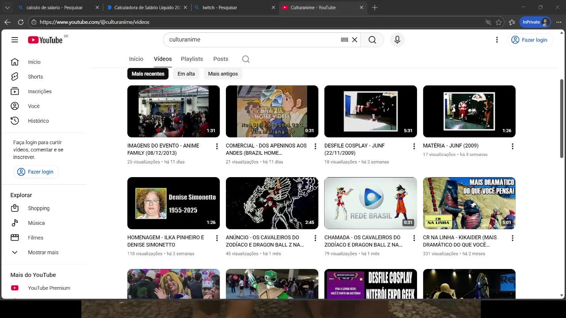566x318 pixels.
Task: Switch to Calculadora de Salário Líquido tab
Action: 148,8
